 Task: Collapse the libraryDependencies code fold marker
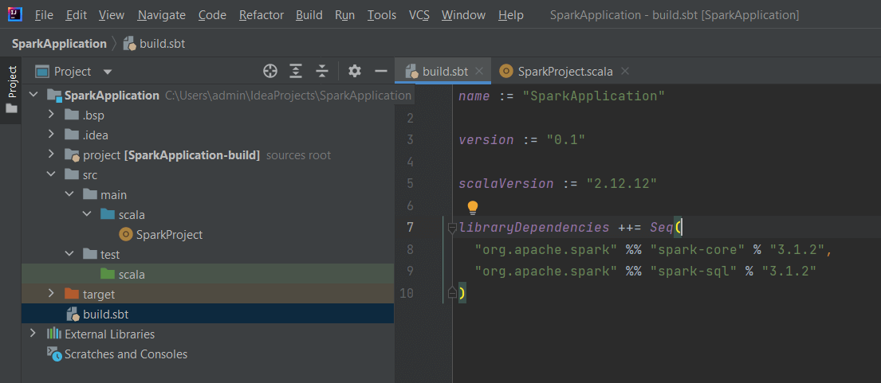click(x=452, y=228)
